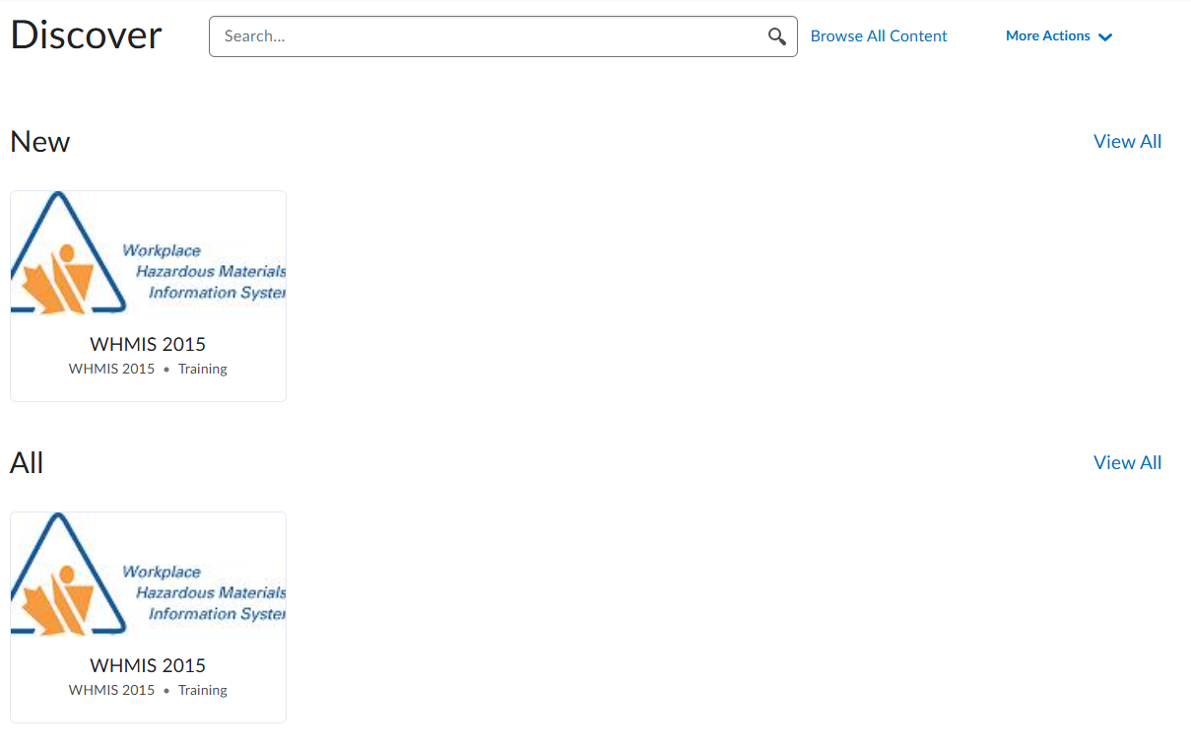
Task: Click Training label in New section card
Action: [x=203, y=369]
